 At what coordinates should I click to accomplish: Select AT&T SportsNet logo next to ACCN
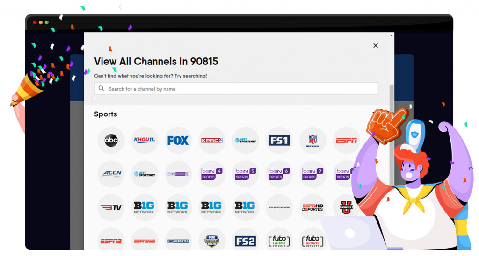point(145,174)
